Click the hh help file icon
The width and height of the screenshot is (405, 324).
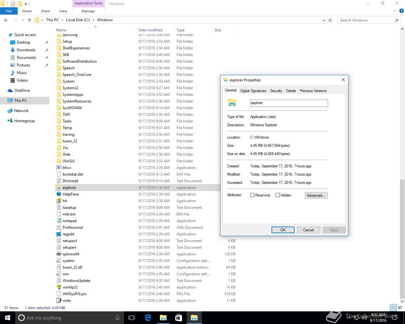pos(59,201)
